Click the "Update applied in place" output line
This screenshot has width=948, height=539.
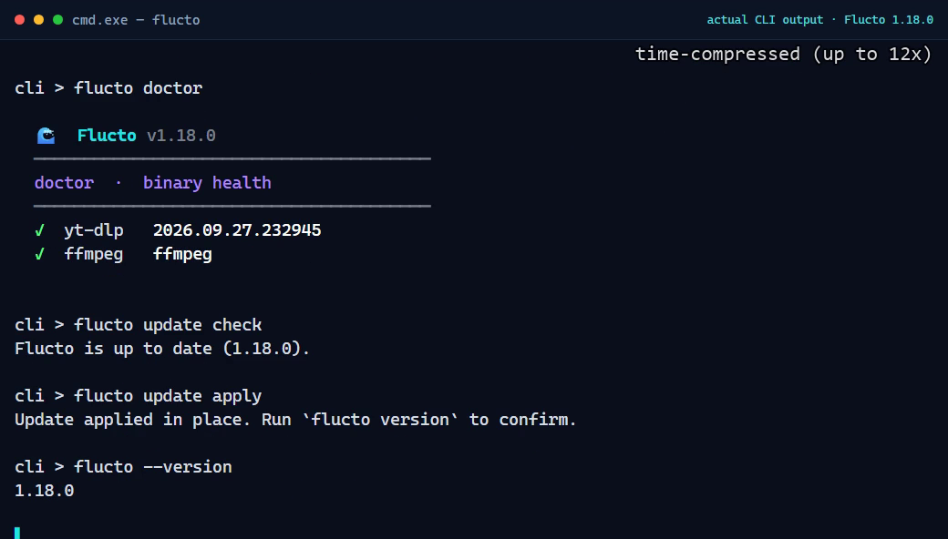[295, 420]
